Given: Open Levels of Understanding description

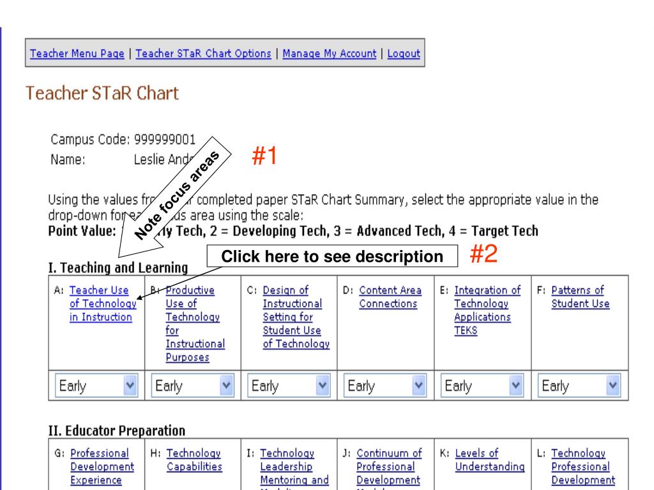Looking at the screenshot, I should [490, 459].
